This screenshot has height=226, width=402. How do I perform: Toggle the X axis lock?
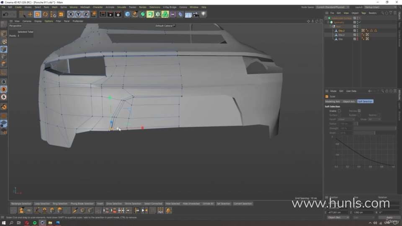click(71, 14)
